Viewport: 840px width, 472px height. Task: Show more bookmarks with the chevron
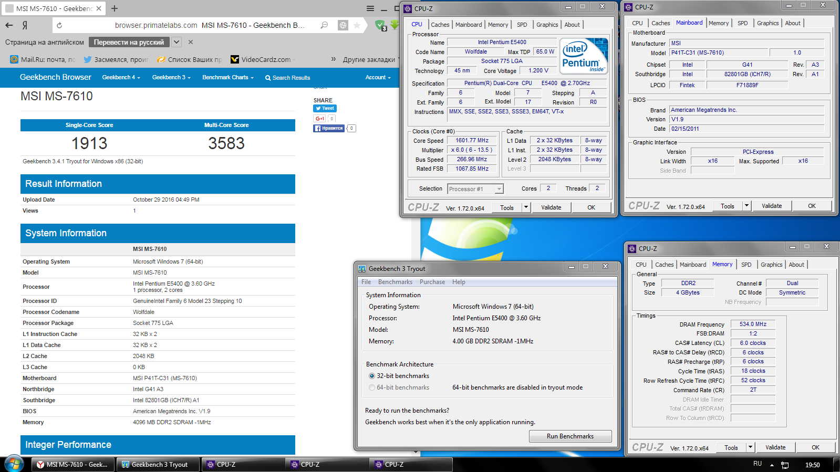pyautogui.click(x=333, y=59)
